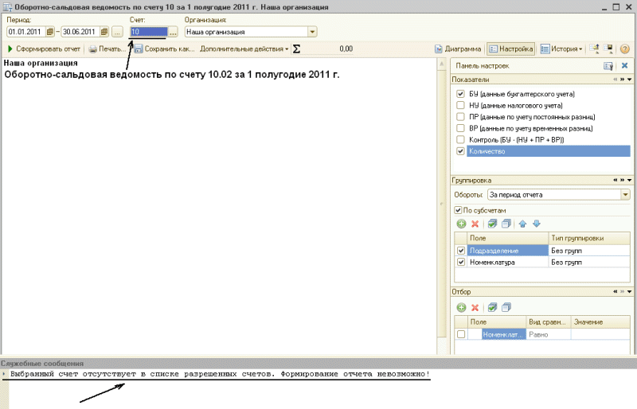Select Номенклатура field cell in grouping table
This screenshot has width=637, height=409.
(507, 262)
